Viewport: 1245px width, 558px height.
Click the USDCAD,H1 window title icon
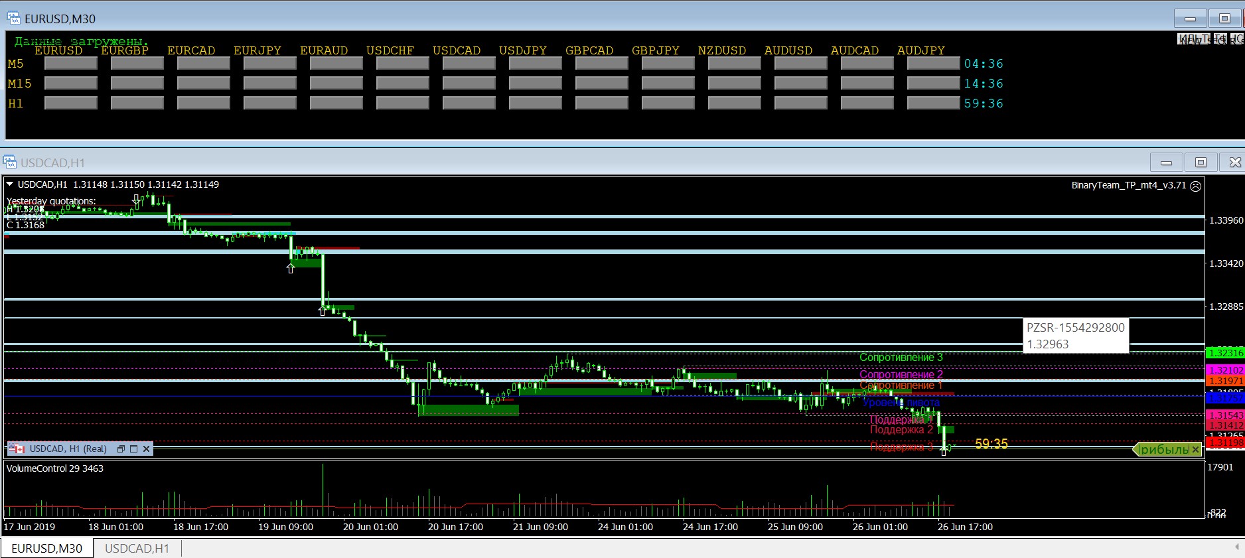(x=10, y=163)
